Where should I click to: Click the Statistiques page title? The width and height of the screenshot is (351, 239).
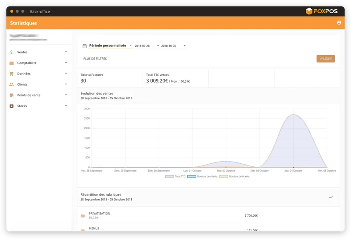23,23
